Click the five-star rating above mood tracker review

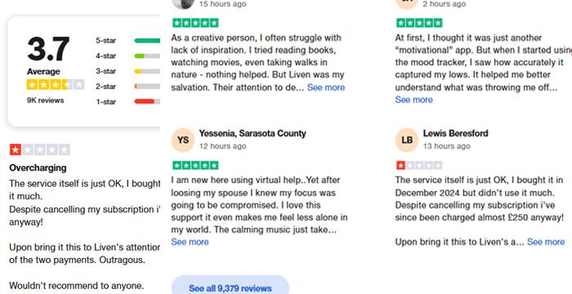[419, 23]
